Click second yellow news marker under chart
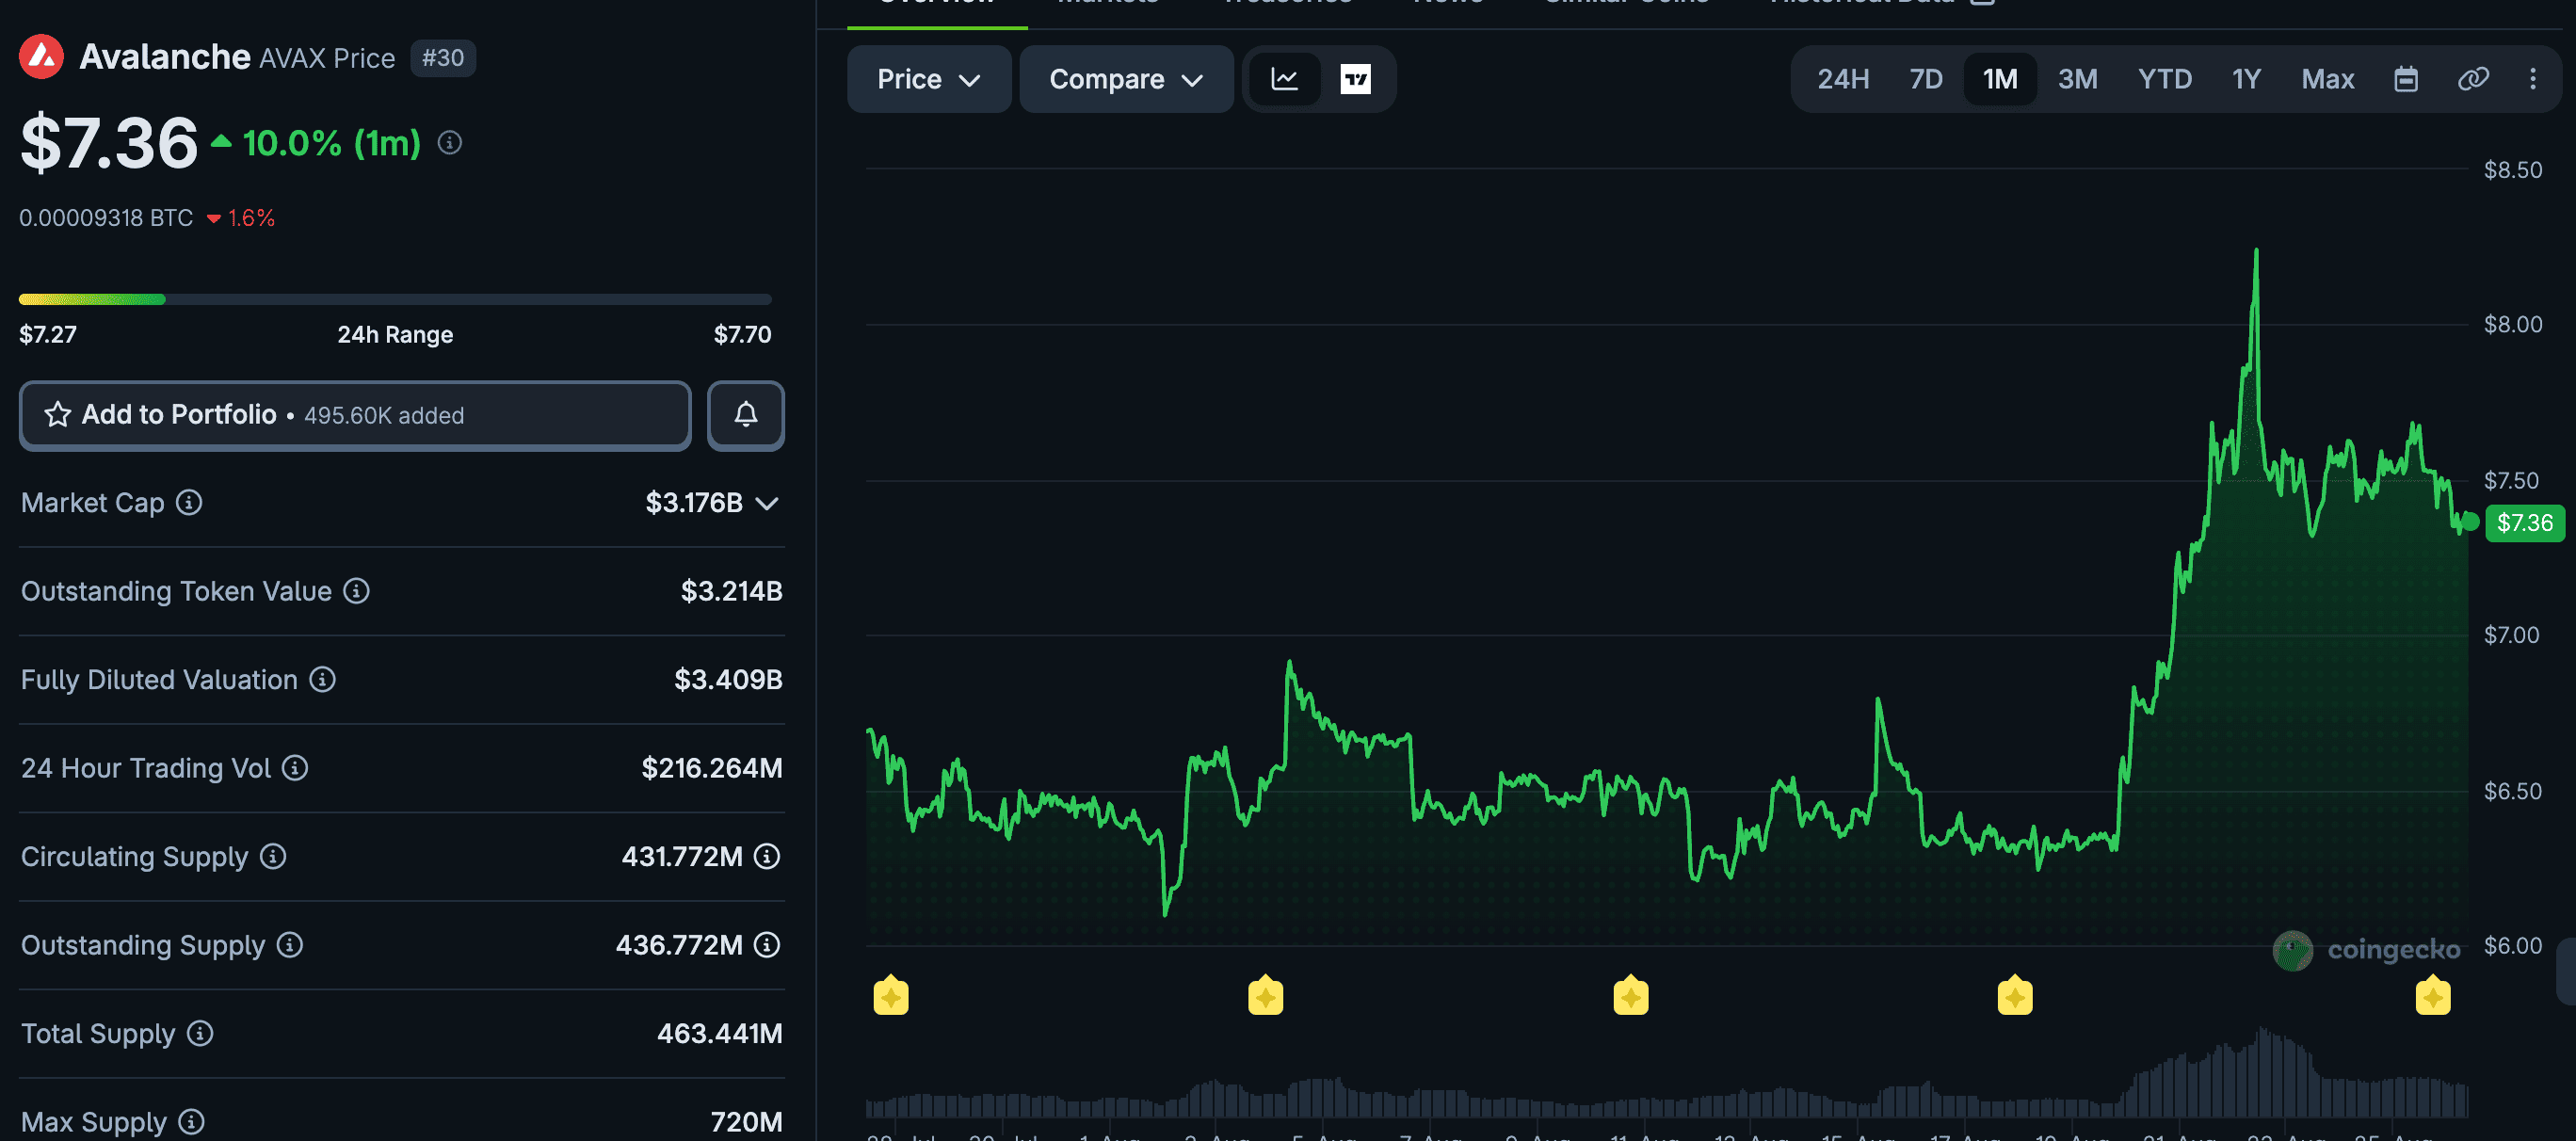Screen dimensions: 2576x1141 (x=1266, y=996)
